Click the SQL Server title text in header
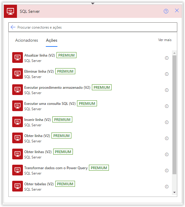The image size is (185, 207). 30,12
